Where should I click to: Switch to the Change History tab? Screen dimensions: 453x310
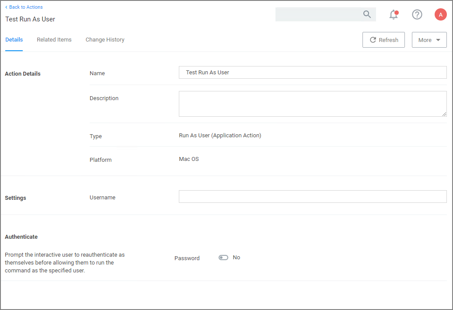105,40
